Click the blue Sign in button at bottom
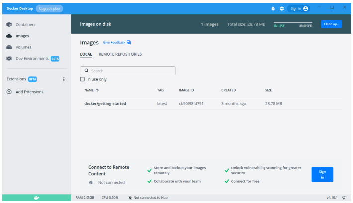The image size is (353, 203). click(x=322, y=174)
